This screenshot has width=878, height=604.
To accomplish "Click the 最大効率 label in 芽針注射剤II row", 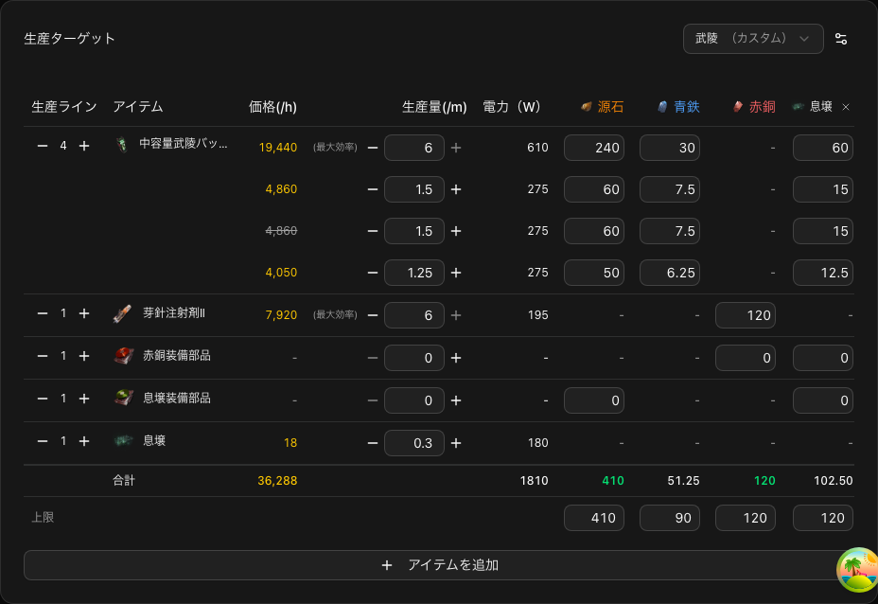I will click(x=335, y=315).
